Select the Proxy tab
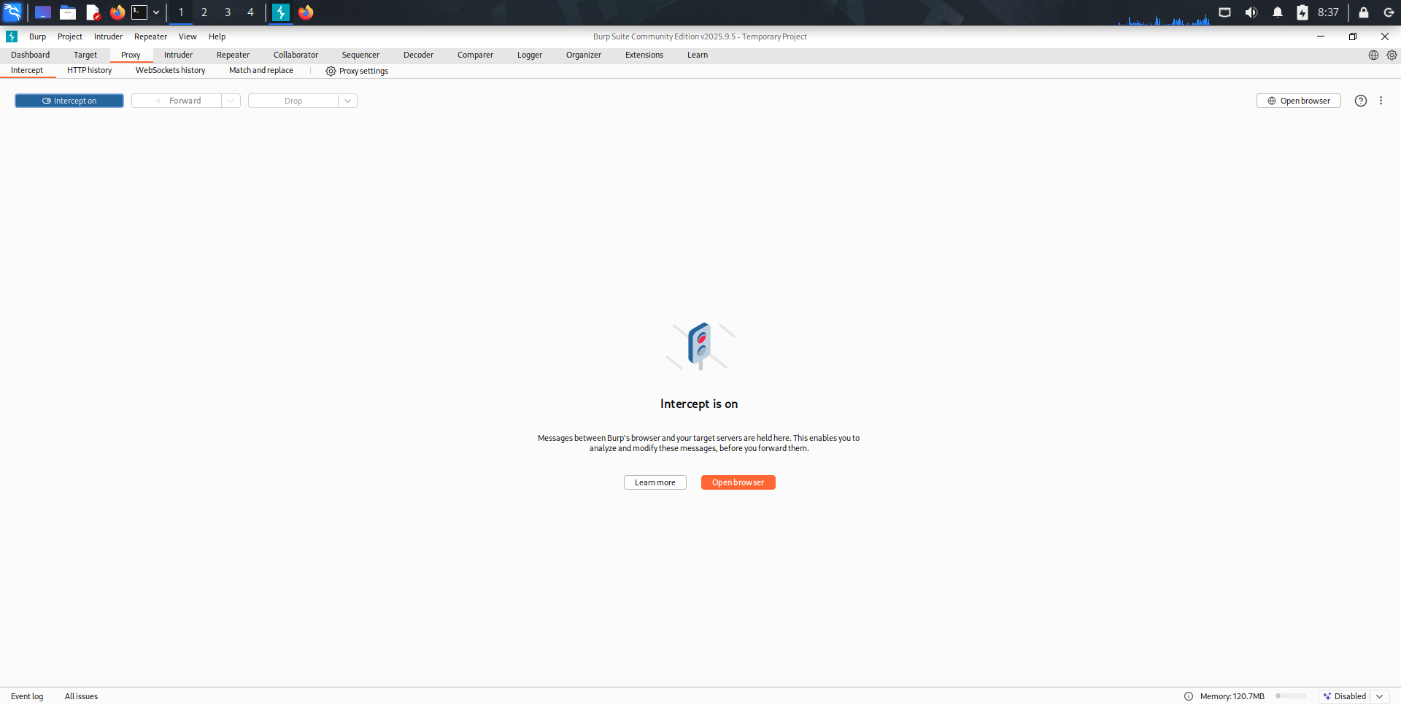 pos(131,55)
